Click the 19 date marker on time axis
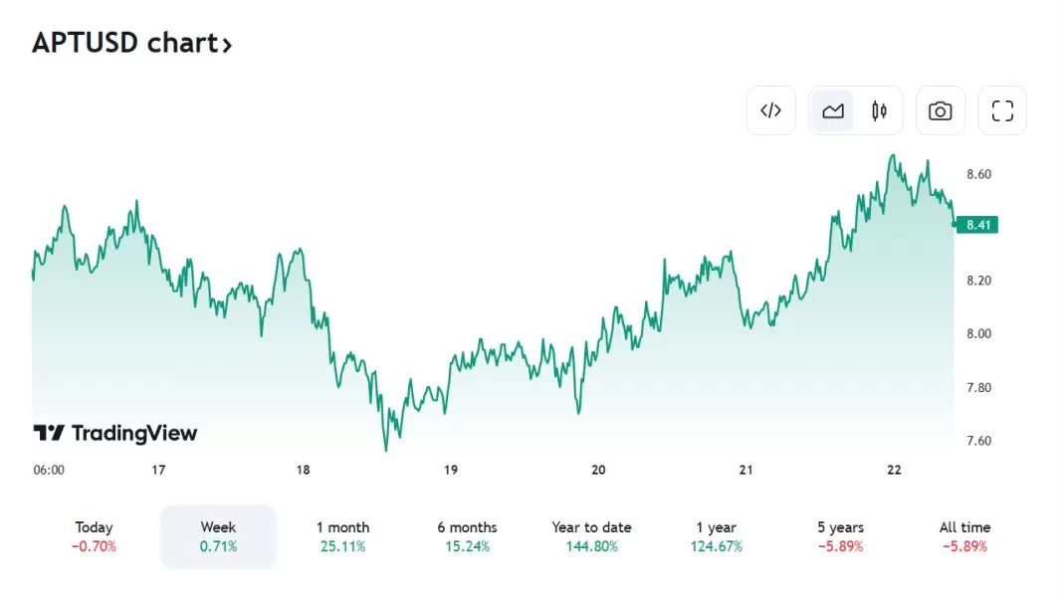This screenshot has height=598, width=1063. [450, 470]
